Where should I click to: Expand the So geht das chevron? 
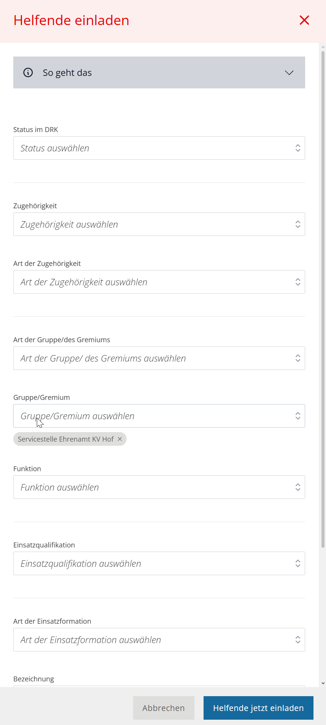pyautogui.click(x=289, y=72)
